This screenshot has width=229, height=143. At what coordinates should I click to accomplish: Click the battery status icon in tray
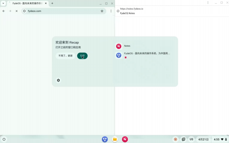tap(226, 139)
